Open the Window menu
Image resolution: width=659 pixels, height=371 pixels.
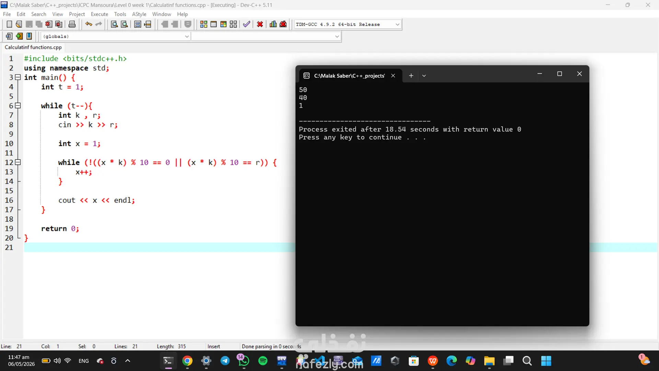(162, 14)
